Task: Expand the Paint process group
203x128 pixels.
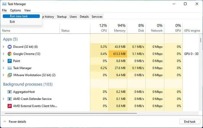Action: click(4, 61)
